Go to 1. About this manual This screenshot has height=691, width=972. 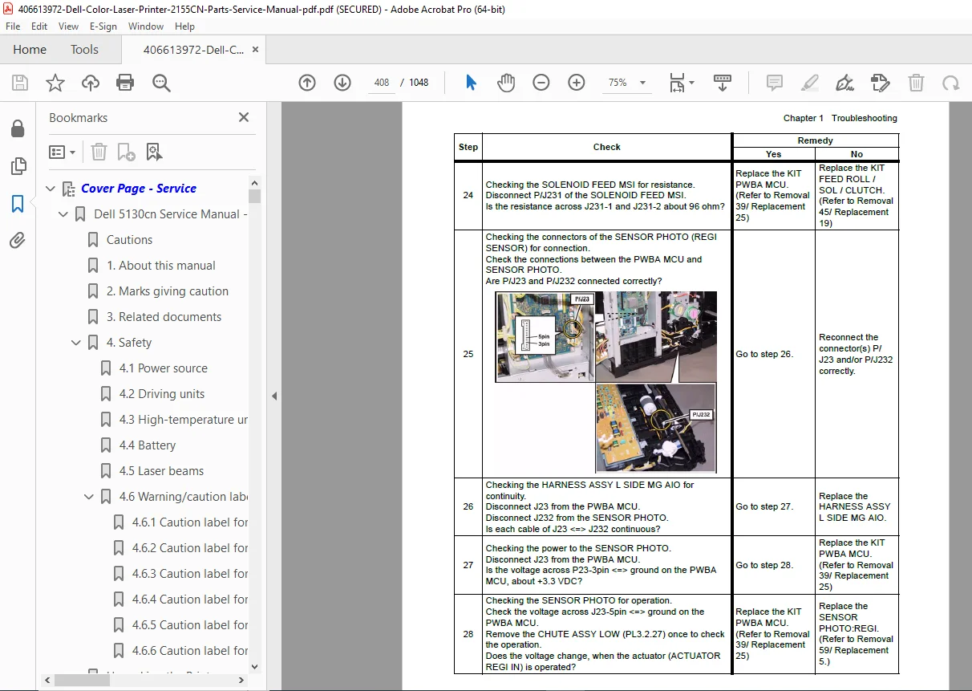(160, 266)
